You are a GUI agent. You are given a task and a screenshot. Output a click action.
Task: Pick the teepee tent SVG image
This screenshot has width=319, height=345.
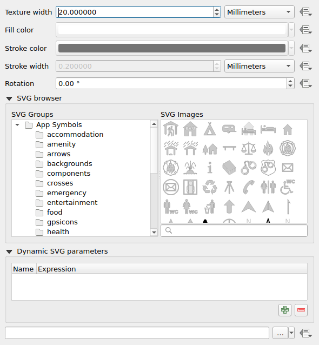210,129
